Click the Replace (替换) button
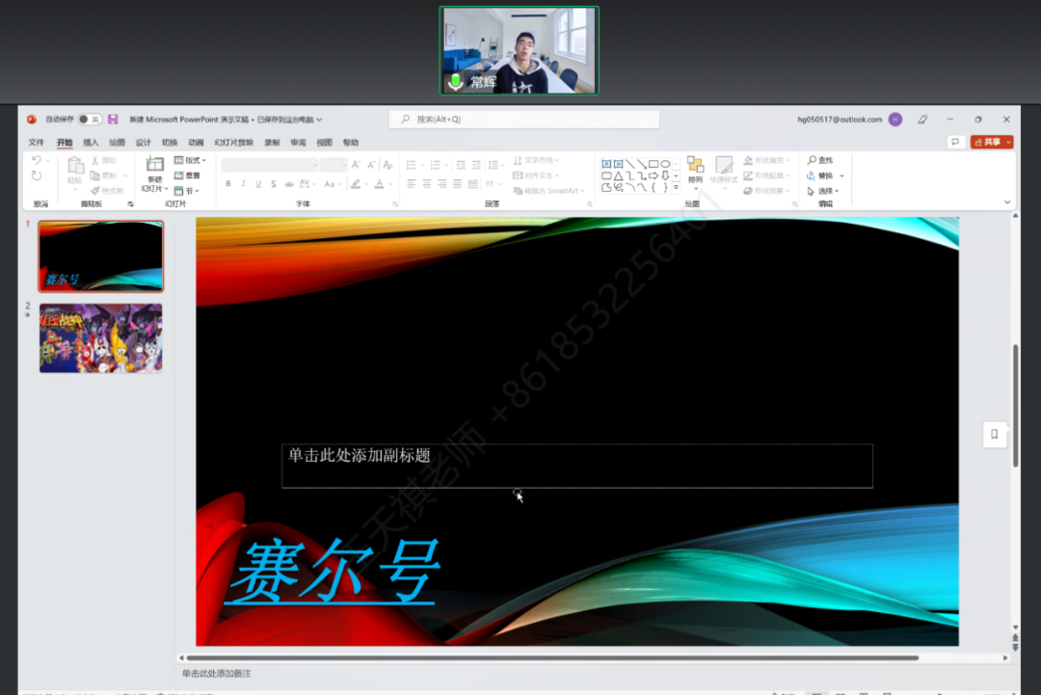1041x695 pixels. 825,175
